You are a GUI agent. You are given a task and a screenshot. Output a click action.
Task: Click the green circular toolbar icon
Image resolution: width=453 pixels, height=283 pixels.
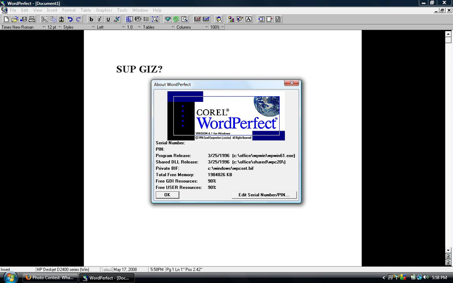click(x=176, y=19)
